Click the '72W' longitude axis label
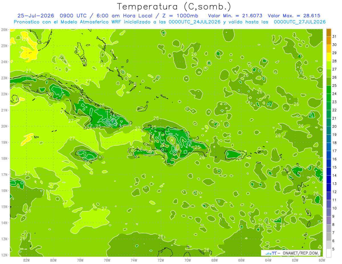Viewport: 342px width, 264px height. [161, 260]
